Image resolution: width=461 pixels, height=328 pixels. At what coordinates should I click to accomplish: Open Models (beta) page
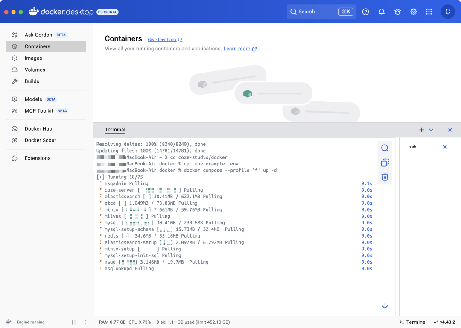coord(46,99)
